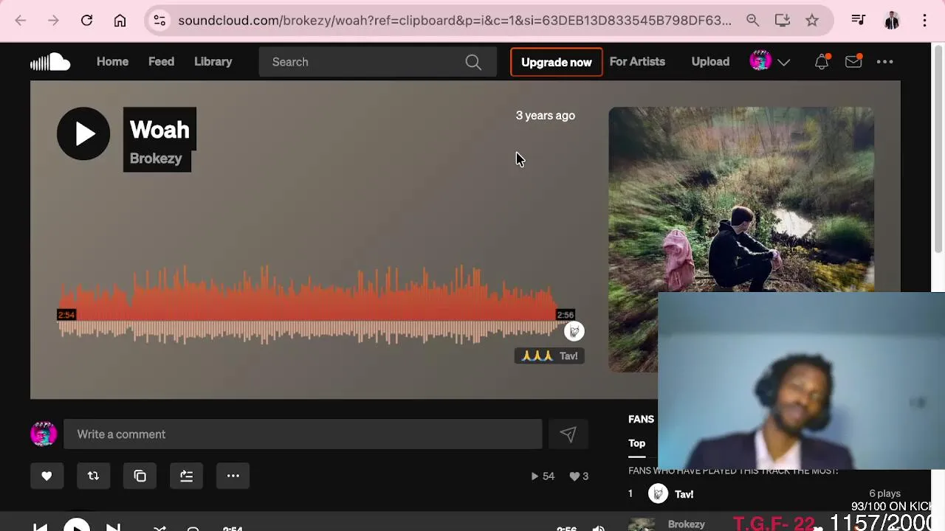The height and width of the screenshot is (531, 945).
Task: Select the Top fans tab
Action: pyautogui.click(x=636, y=443)
